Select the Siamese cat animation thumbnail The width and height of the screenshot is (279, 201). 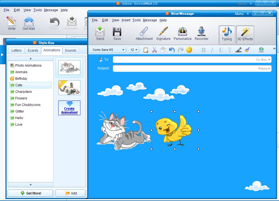click(69, 88)
